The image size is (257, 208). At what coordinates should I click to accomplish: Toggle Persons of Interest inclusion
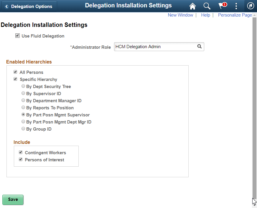point(21,159)
